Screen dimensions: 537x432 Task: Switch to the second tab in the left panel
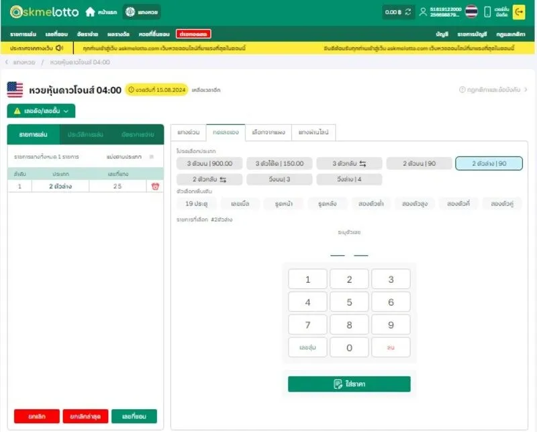pos(85,134)
